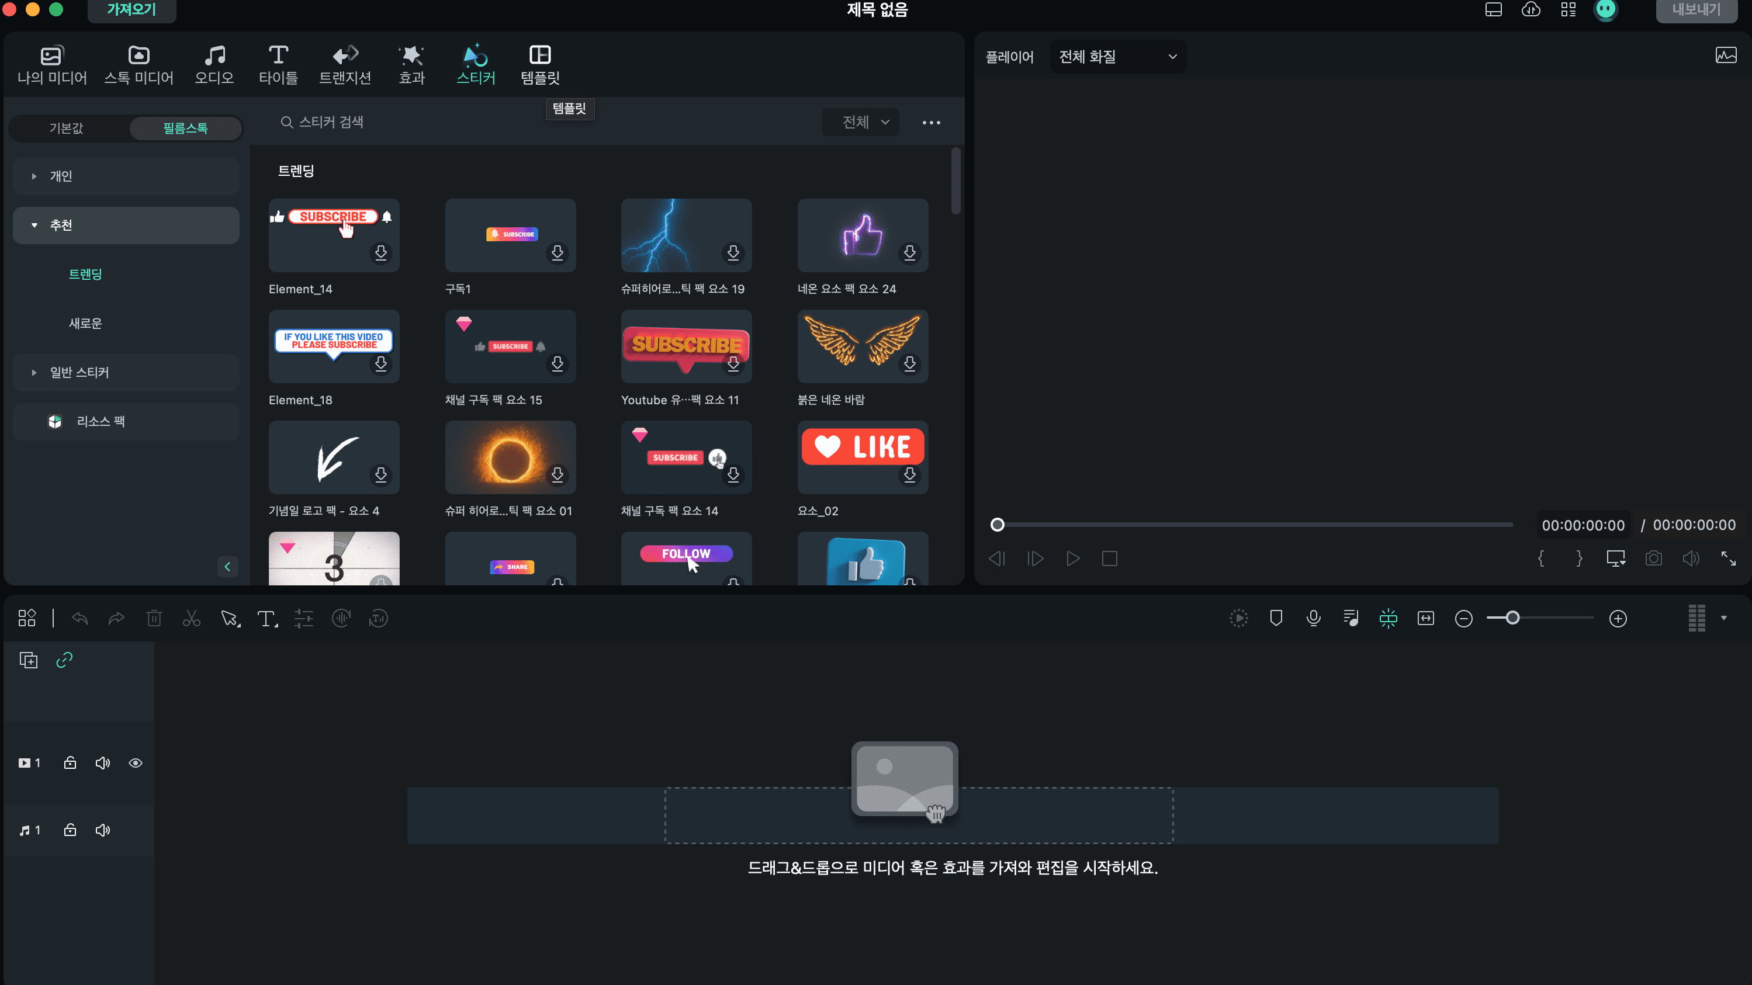Image resolution: width=1752 pixels, height=985 pixels.
Task: Open the scopes waveform icon in player
Action: (1726, 56)
